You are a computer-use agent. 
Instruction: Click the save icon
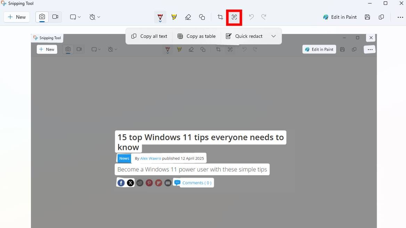367,17
